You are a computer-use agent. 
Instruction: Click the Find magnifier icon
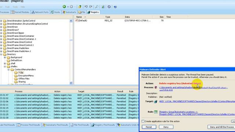[97, 7]
